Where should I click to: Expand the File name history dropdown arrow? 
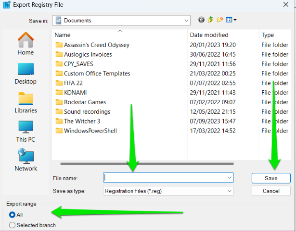pyautogui.click(x=230, y=178)
